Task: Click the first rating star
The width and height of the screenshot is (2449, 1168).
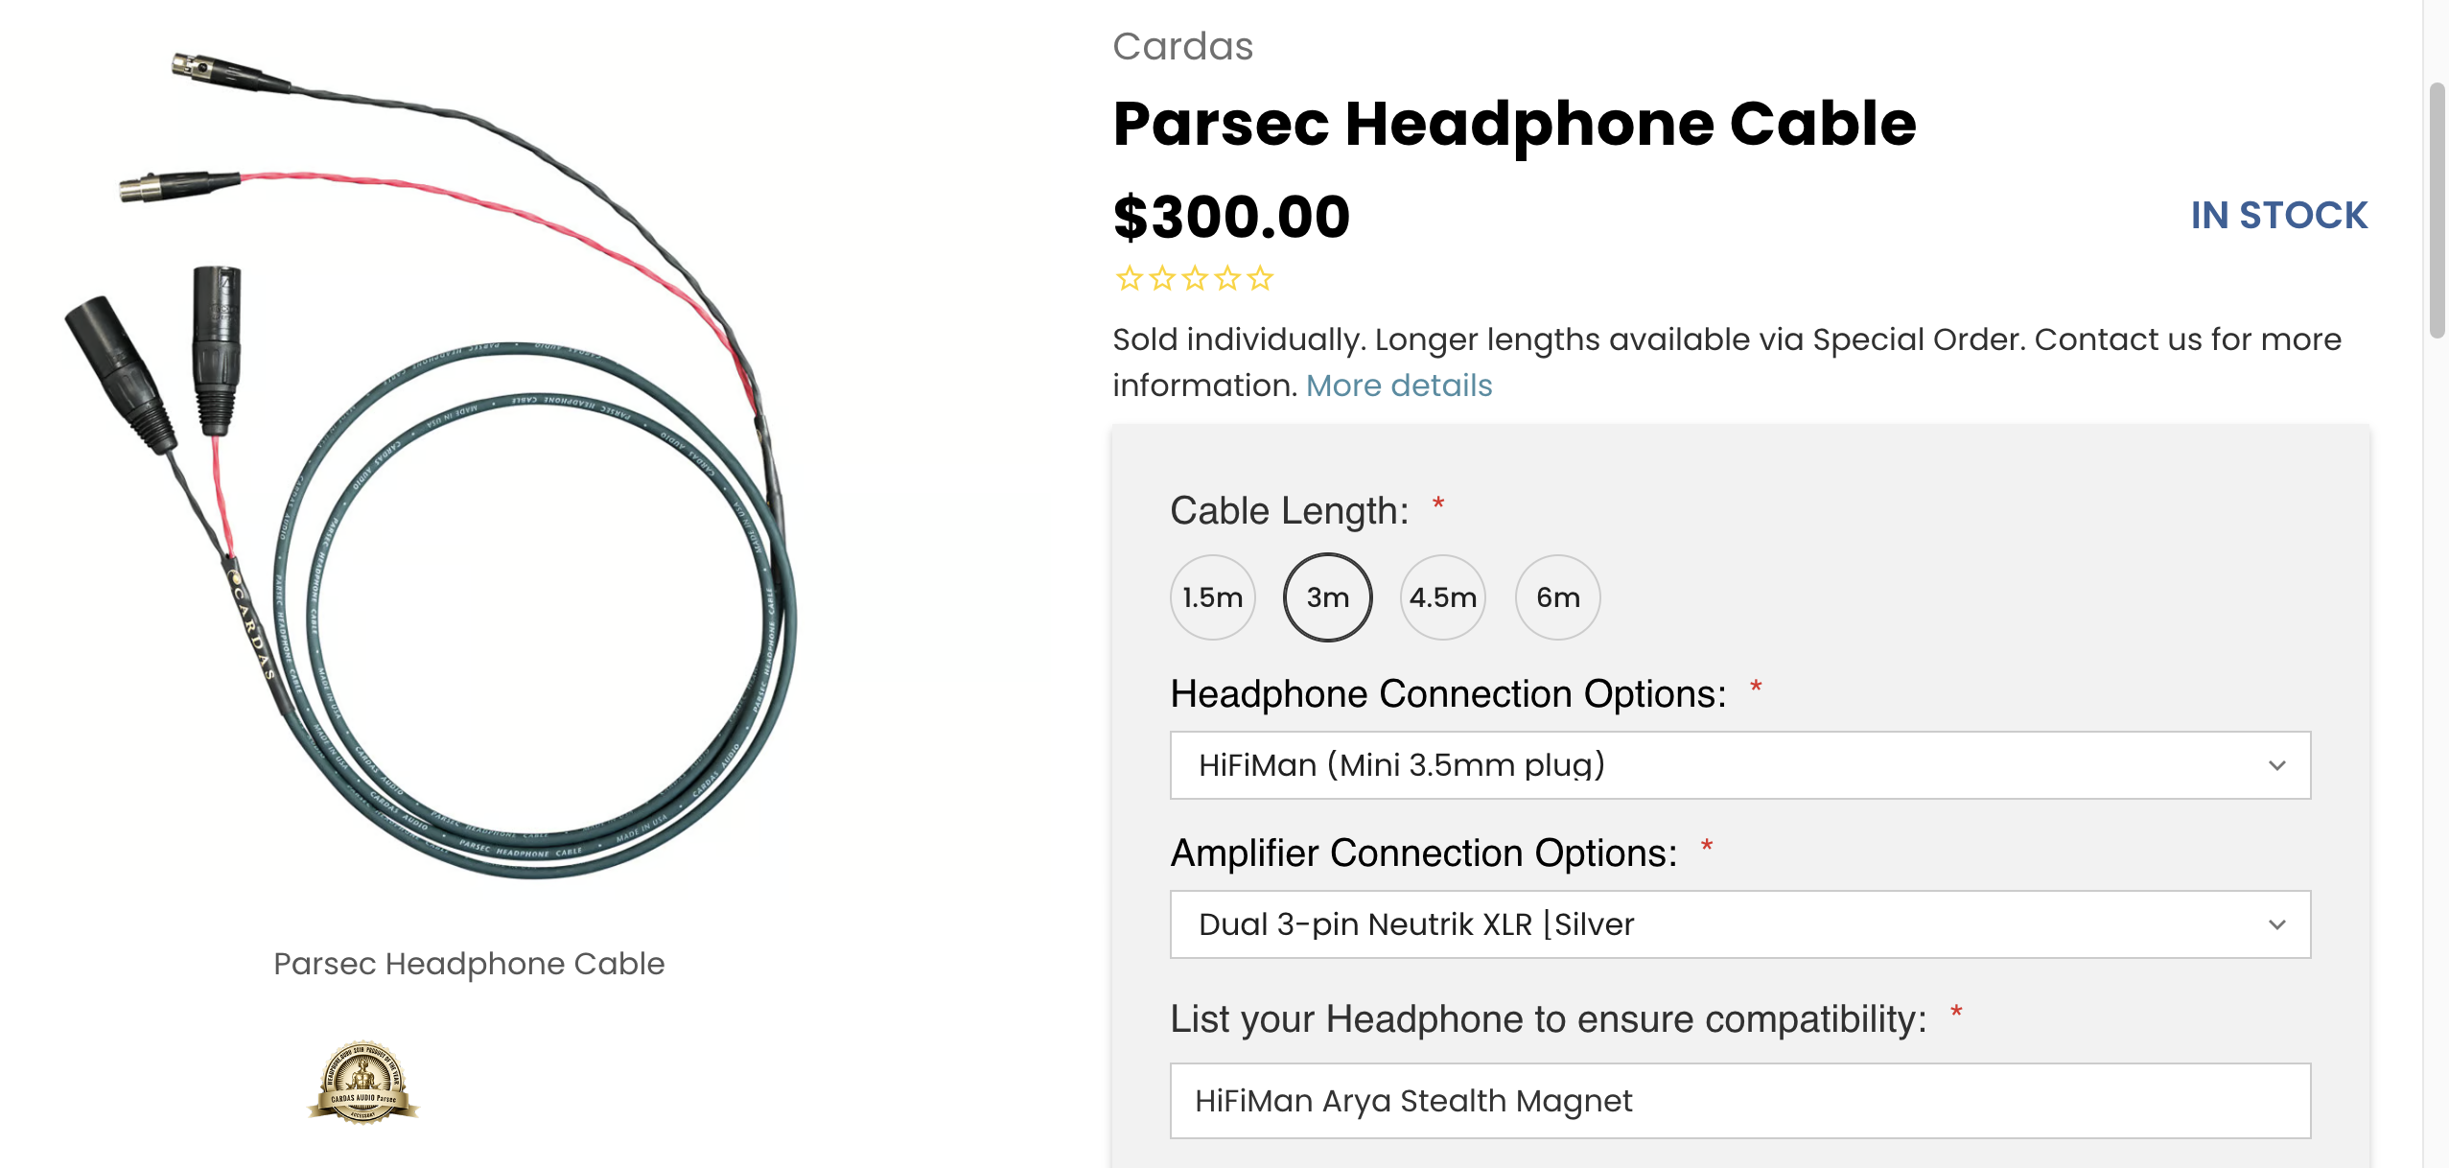Action: pyautogui.click(x=1130, y=279)
